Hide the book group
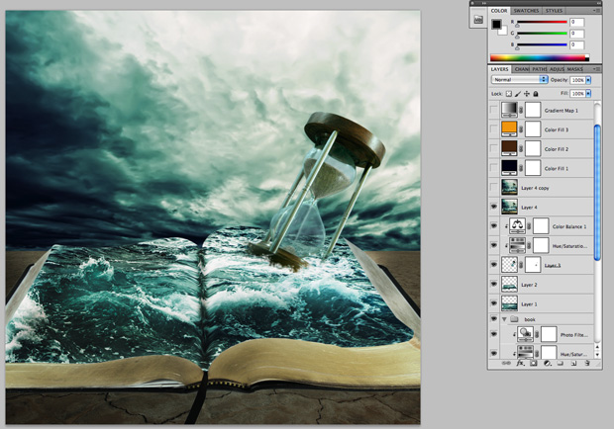The width and height of the screenshot is (614, 429). point(494,319)
